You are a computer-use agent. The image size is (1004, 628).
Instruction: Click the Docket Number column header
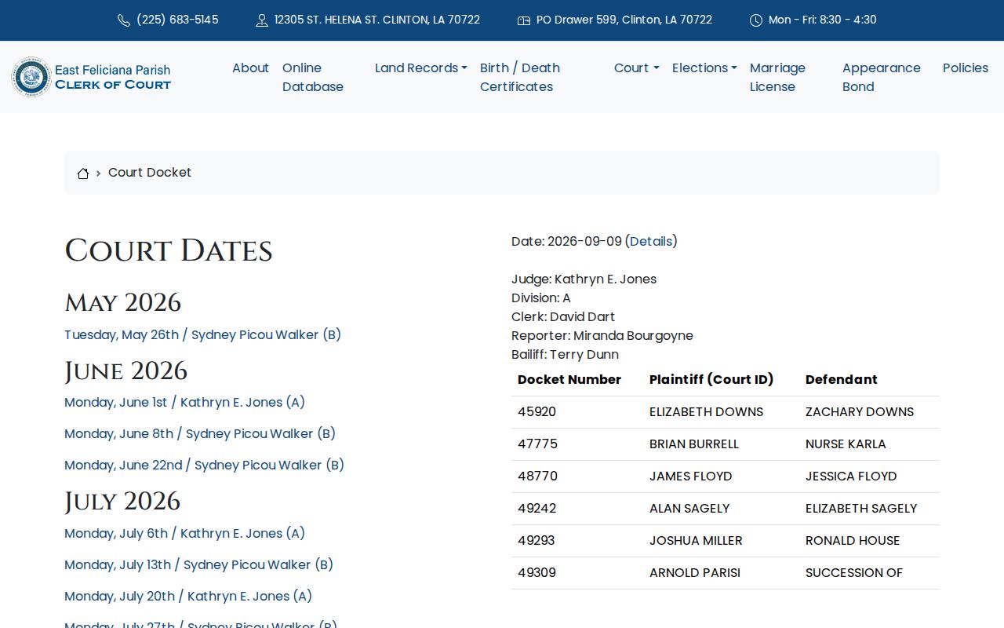569,380
